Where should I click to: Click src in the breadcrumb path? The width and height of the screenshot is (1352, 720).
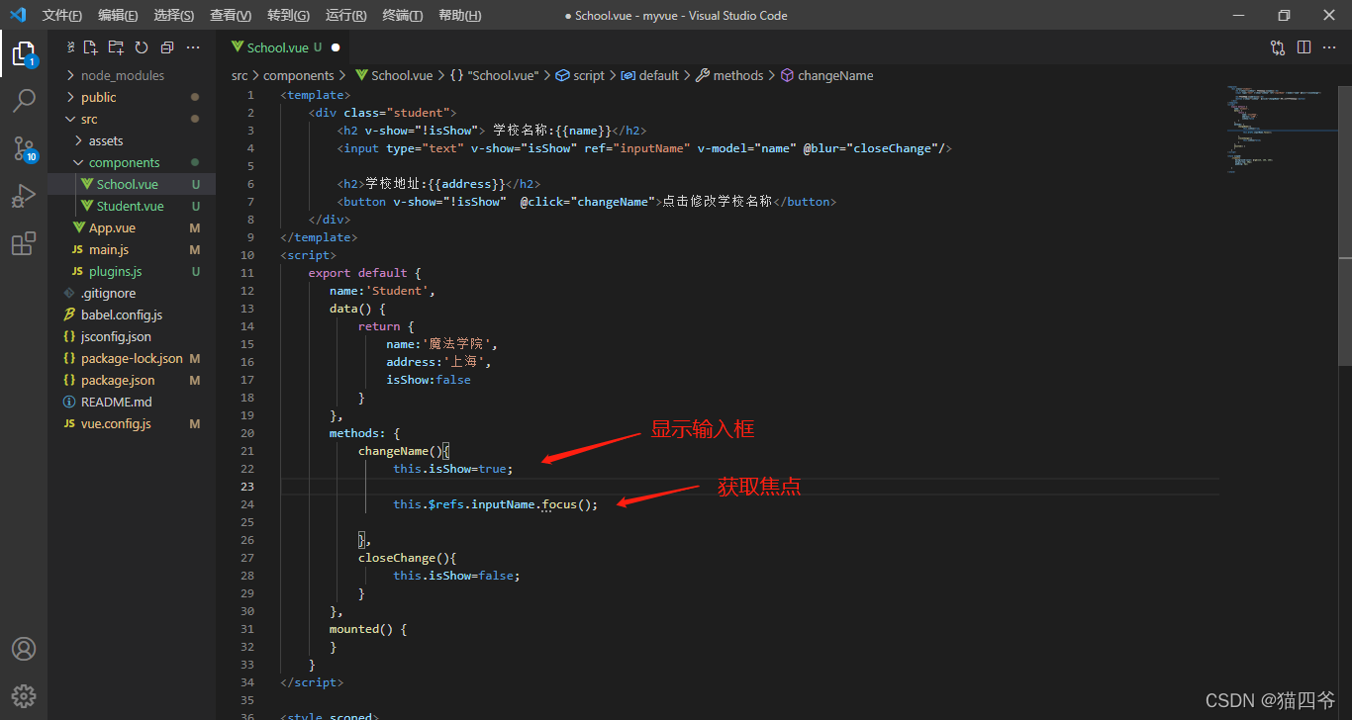(x=240, y=75)
